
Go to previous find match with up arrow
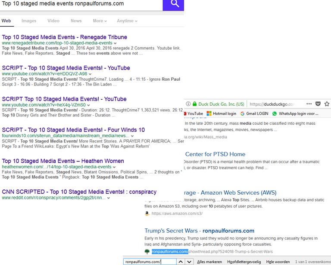[181, 262]
